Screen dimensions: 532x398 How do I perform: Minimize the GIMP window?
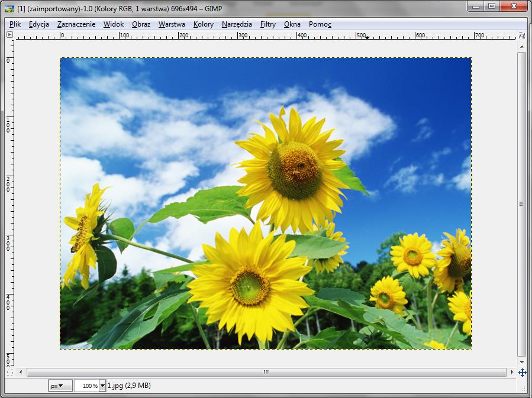(476, 7)
